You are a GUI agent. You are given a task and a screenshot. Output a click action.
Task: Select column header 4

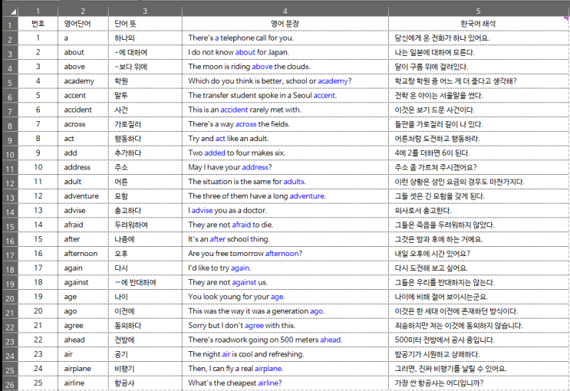click(x=285, y=11)
